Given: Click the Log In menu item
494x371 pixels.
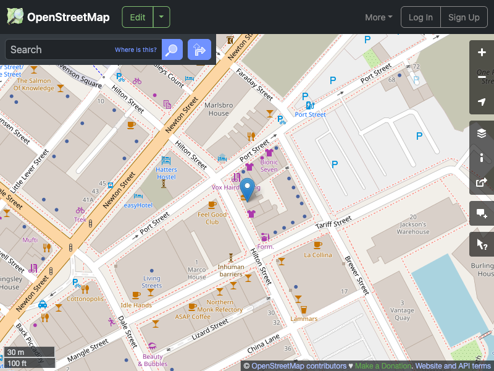Looking at the screenshot, I should pyautogui.click(x=421, y=17).
